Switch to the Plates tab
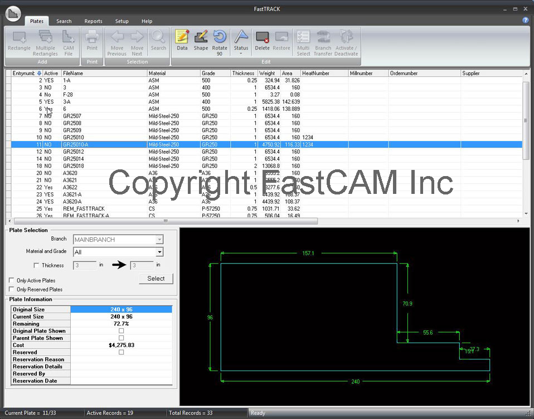This screenshot has width=534, height=419. pos(36,21)
